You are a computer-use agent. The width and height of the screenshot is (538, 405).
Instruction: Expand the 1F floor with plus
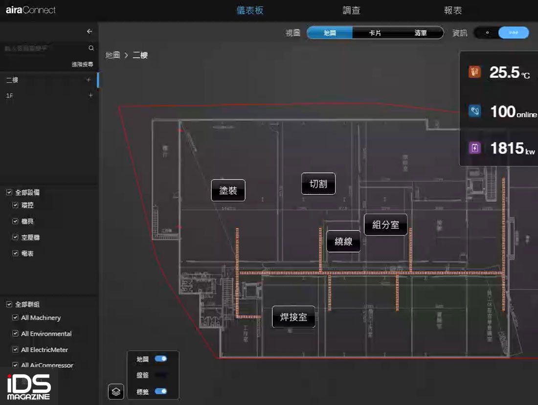[90, 95]
